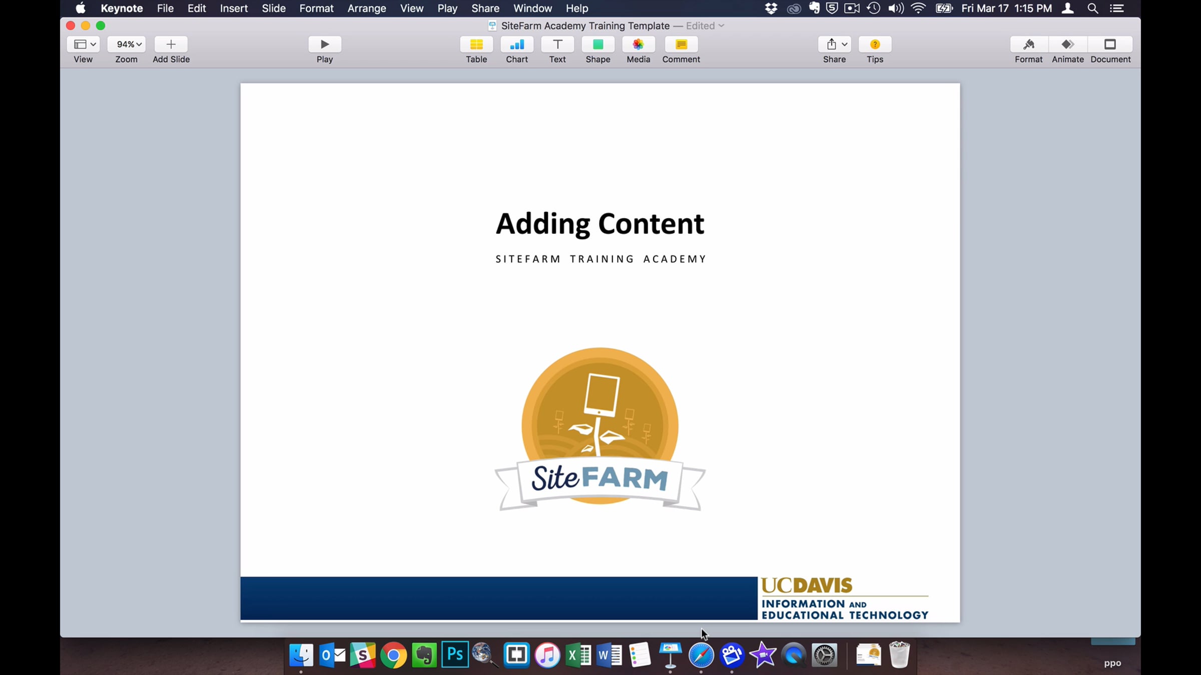The image size is (1201, 675).
Task: Open the Share menu in menu bar
Action: tap(485, 8)
